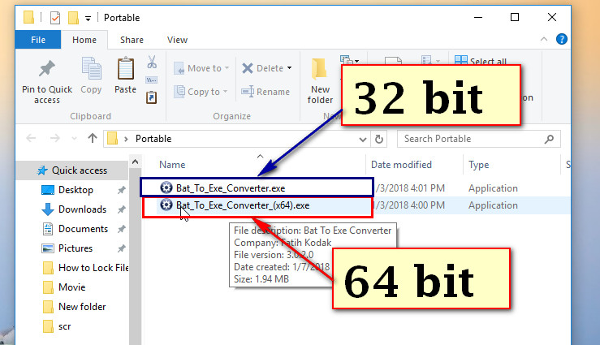Click the Quick access tree label
The width and height of the screenshot is (600, 345).
click(x=80, y=170)
